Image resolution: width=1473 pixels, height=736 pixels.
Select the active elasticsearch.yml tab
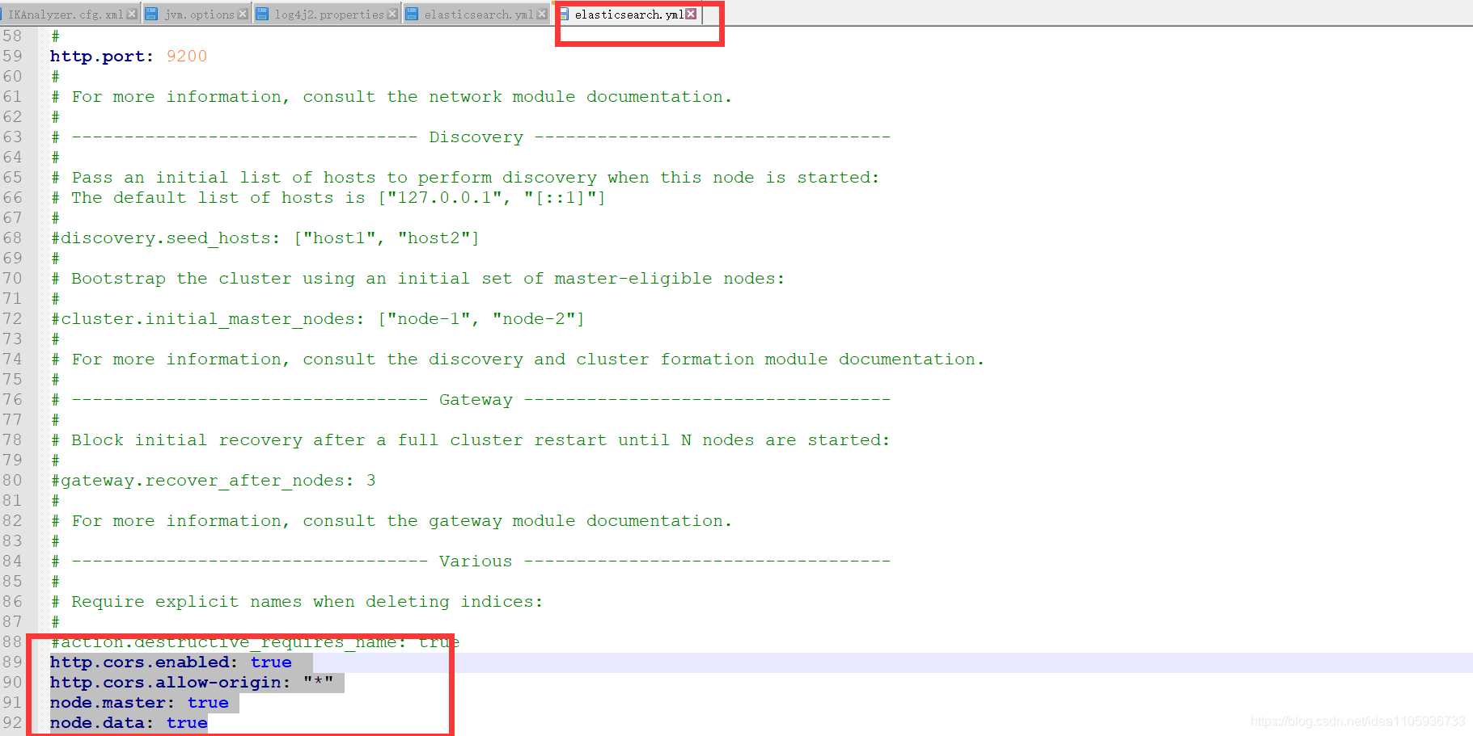tap(629, 15)
